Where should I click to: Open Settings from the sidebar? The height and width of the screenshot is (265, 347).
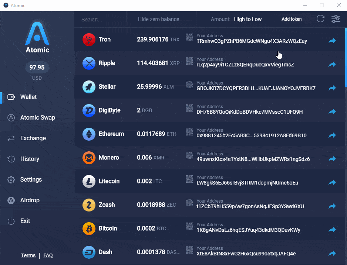tap(31, 179)
